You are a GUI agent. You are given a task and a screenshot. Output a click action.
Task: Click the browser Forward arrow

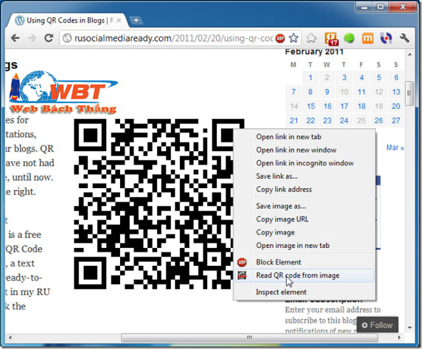pos(32,38)
